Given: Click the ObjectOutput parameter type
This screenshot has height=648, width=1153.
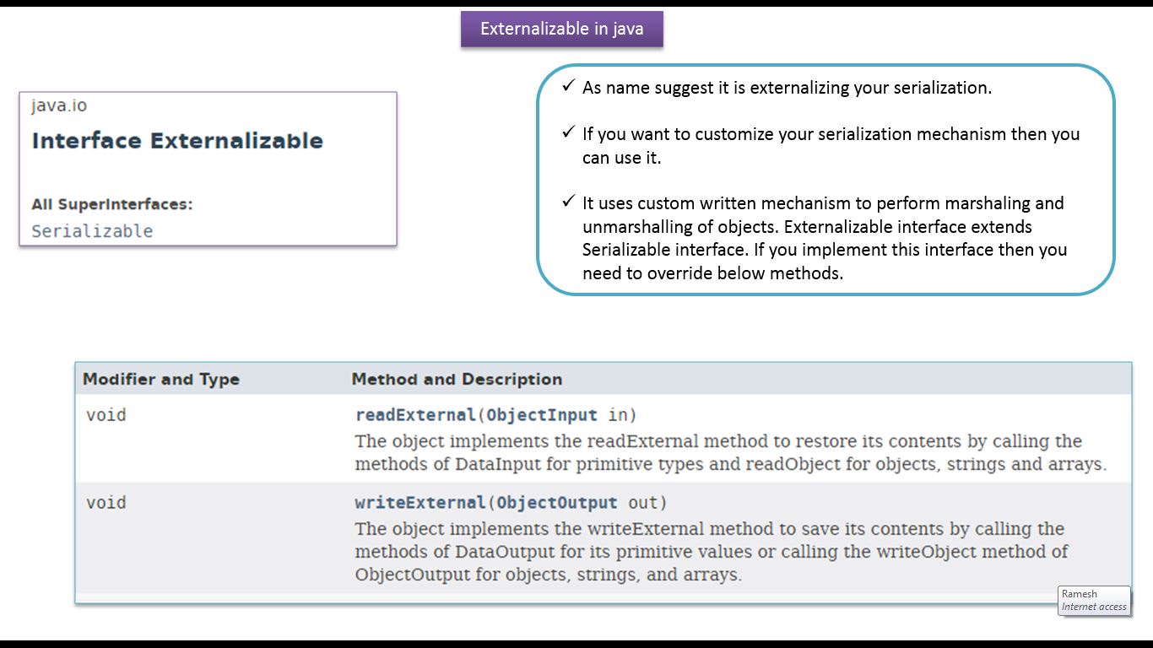Looking at the screenshot, I should (557, 503).
